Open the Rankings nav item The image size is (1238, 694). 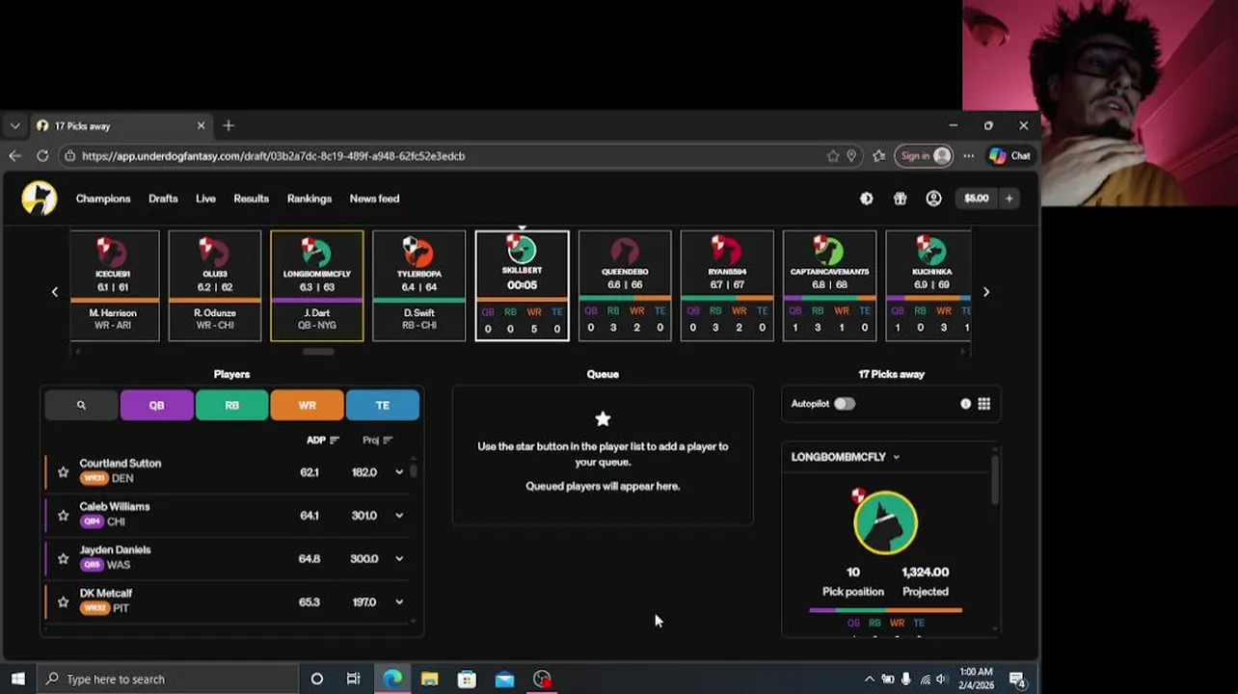click(x=309, y=199)
